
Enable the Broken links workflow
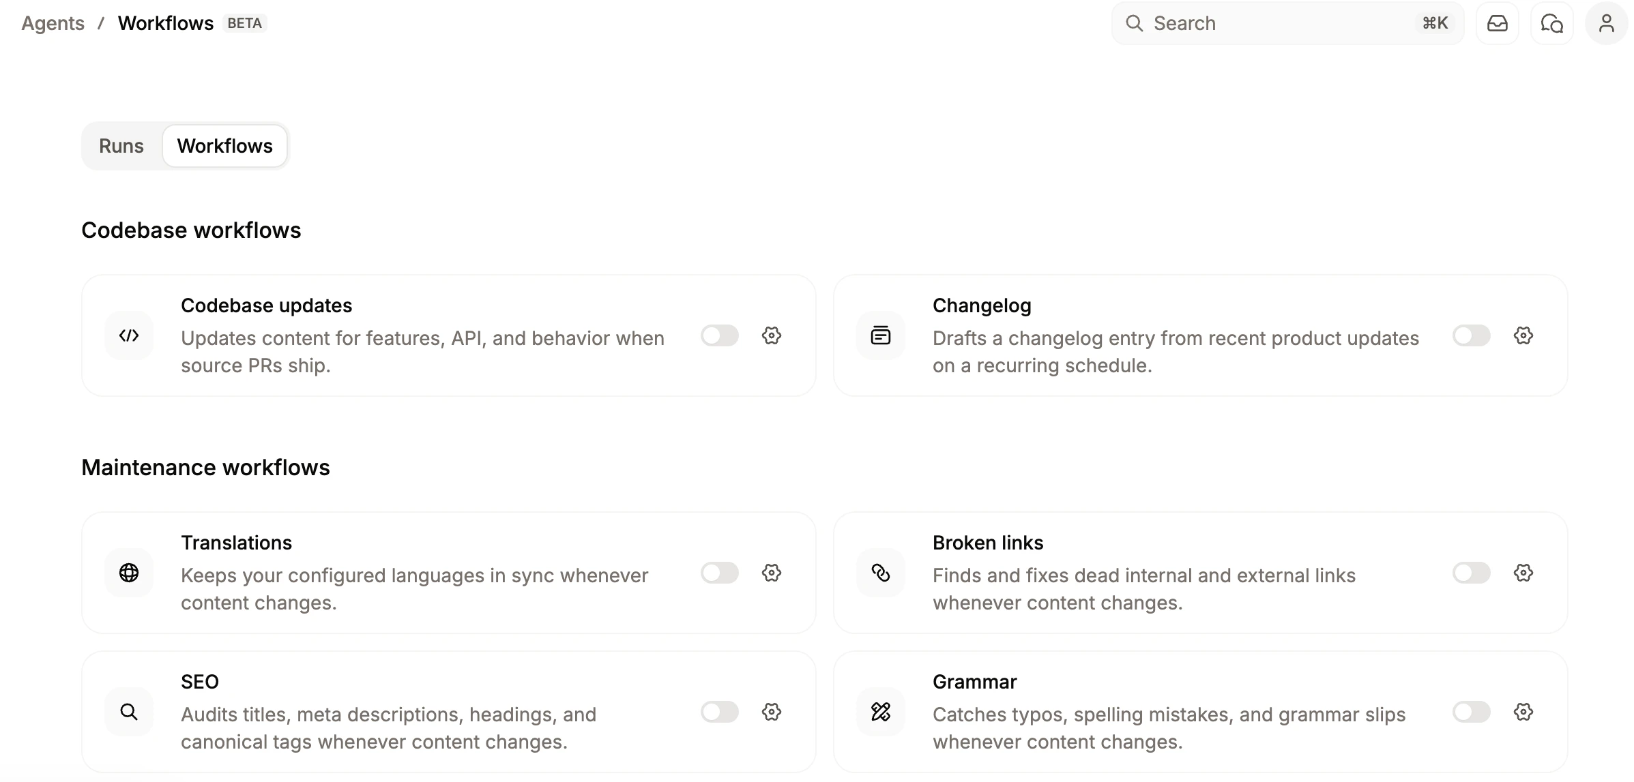tap(1471, 573)
